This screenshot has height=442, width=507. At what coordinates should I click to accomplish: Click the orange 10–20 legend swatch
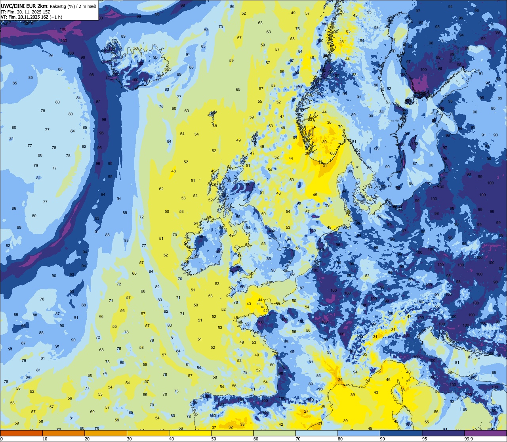click(x=63, y=433)
